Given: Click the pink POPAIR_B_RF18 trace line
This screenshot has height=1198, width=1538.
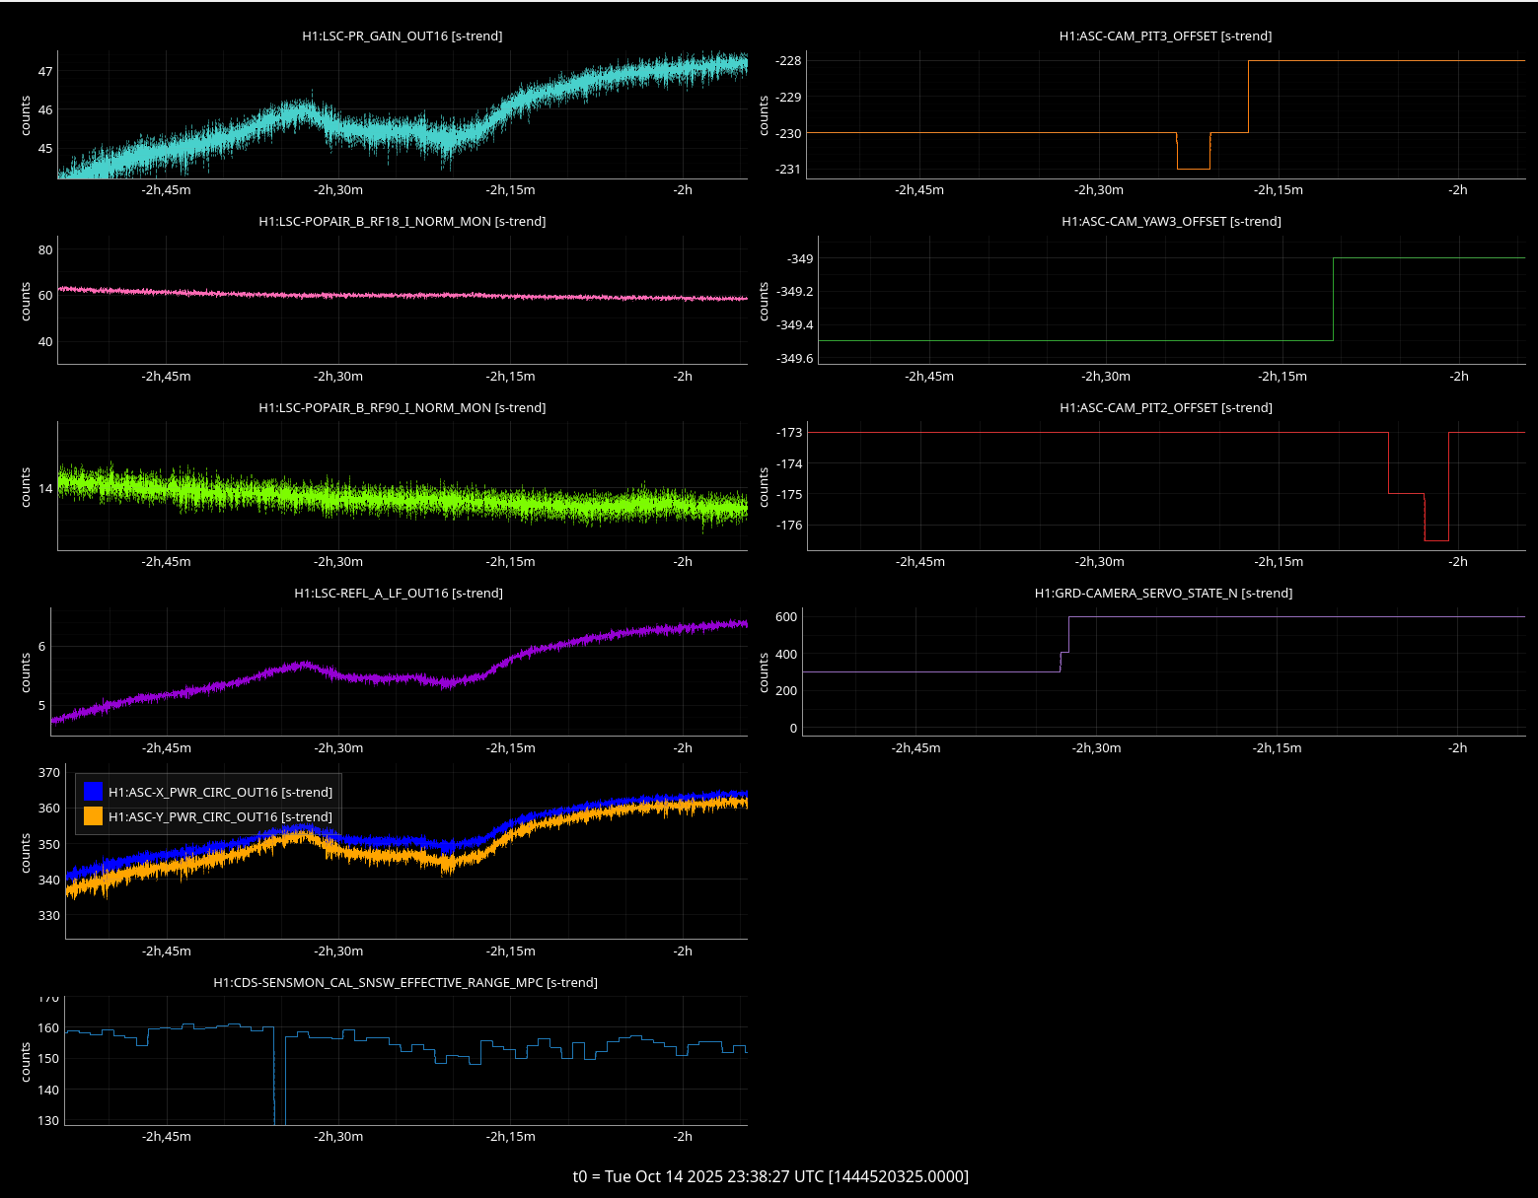Looking at the screenshot, I should (395, 295).
